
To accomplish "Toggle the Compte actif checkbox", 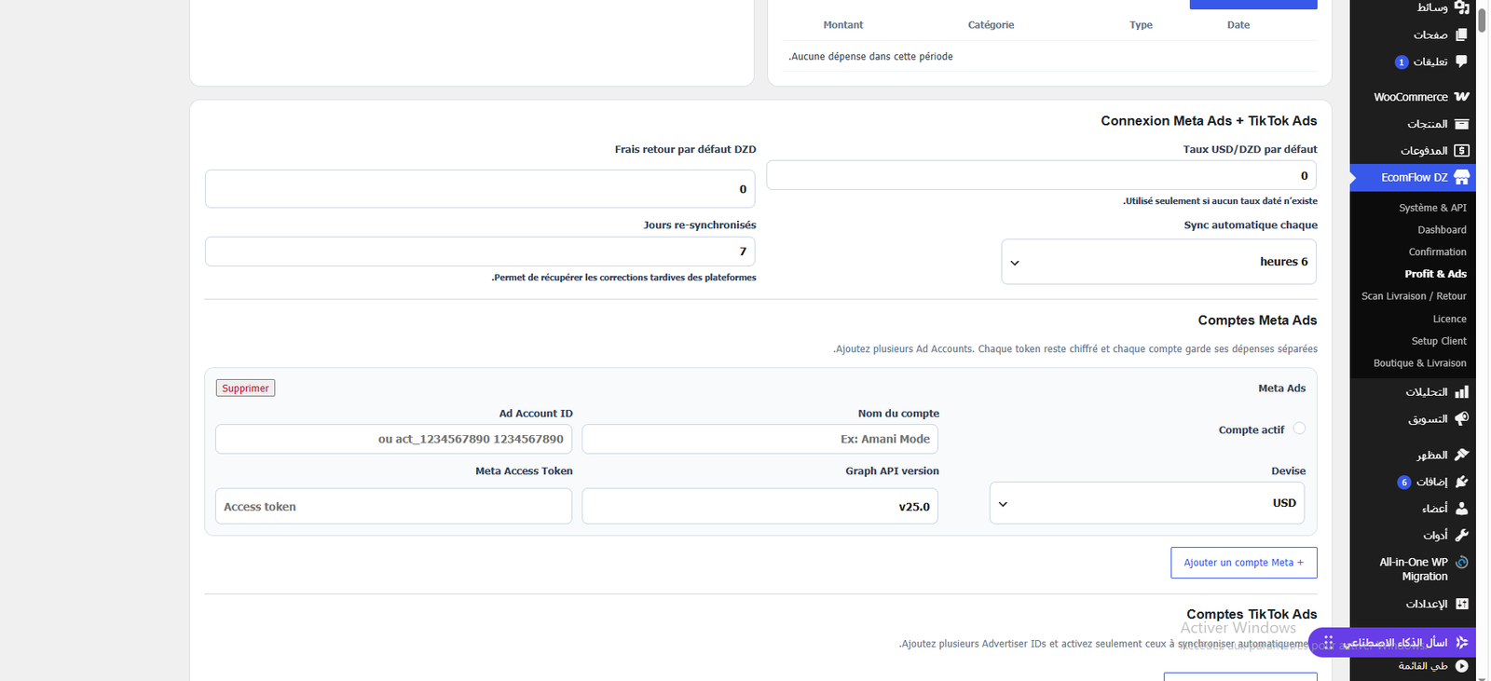I will point(1299,429).
